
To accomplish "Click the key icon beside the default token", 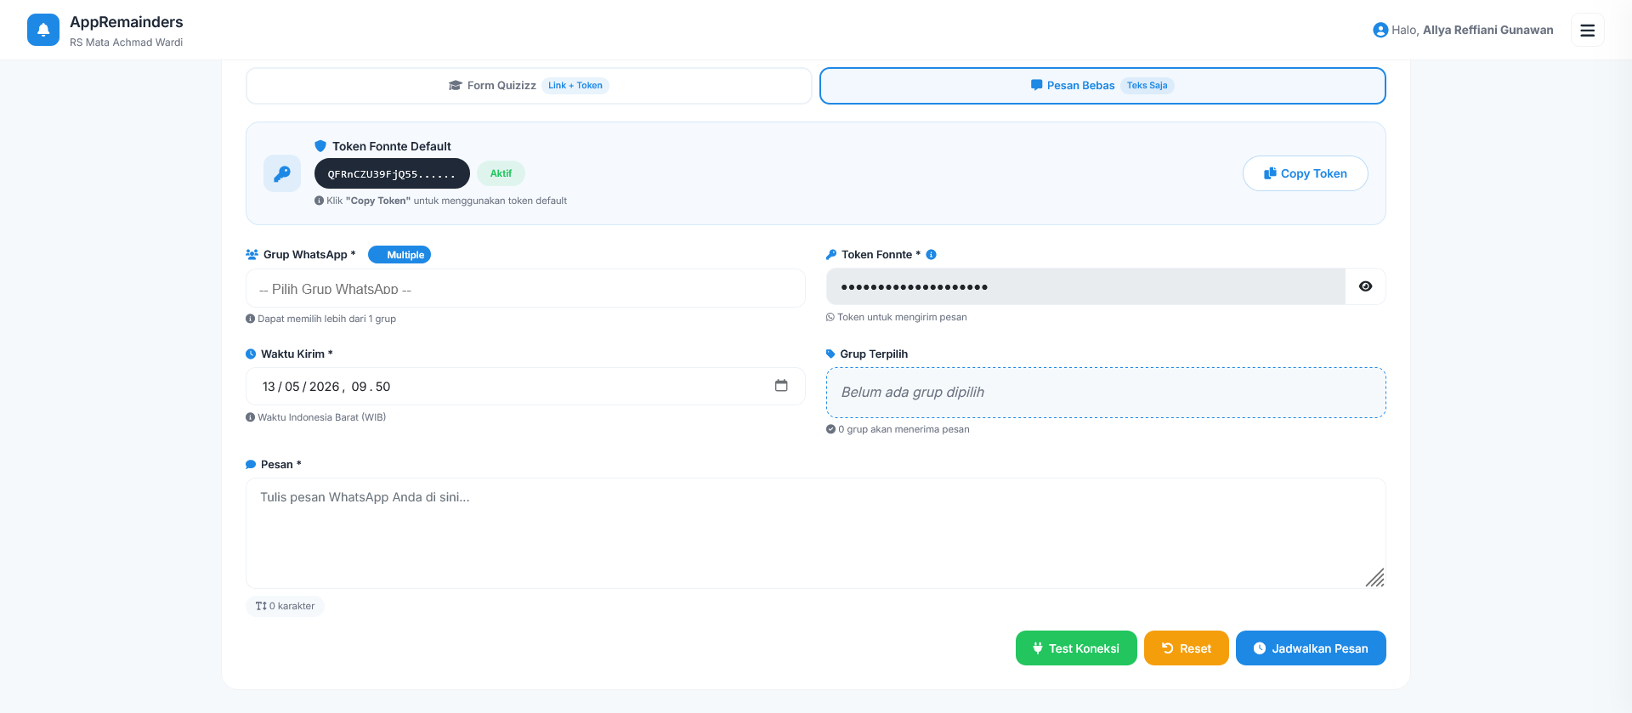I will click(282, 173).
